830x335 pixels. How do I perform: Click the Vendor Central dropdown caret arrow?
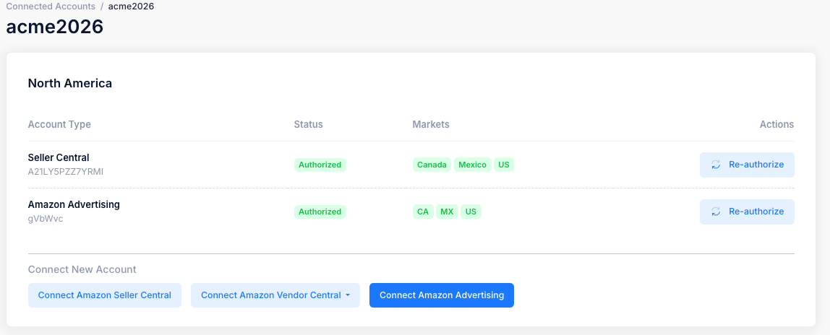[348, 295]
